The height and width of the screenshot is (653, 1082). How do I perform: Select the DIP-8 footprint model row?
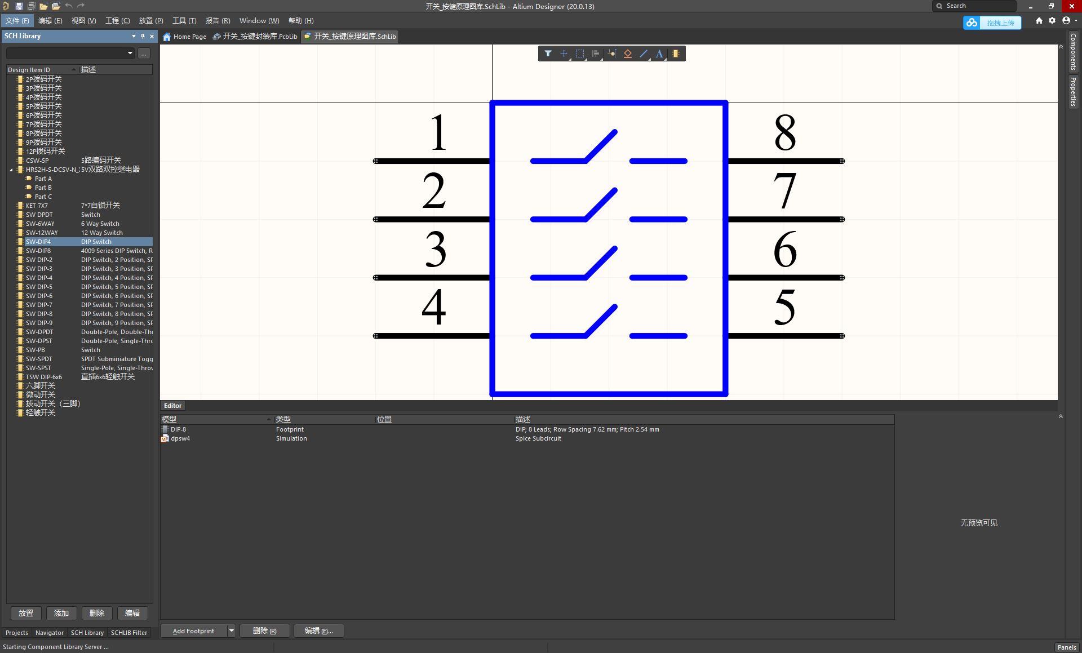527,429
